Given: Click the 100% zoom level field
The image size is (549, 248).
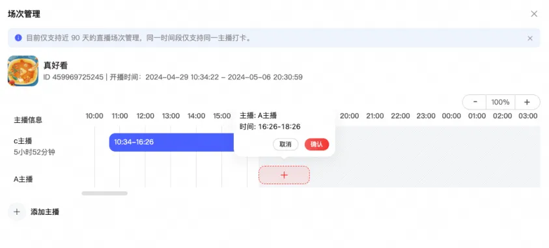Looking at the screenshot, I should click(x=500, y=102).
